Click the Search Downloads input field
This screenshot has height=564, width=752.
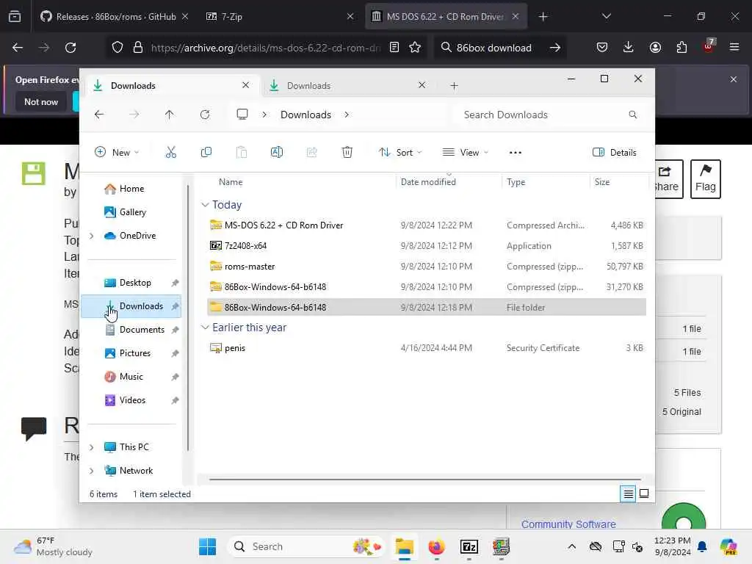point(549,115)
